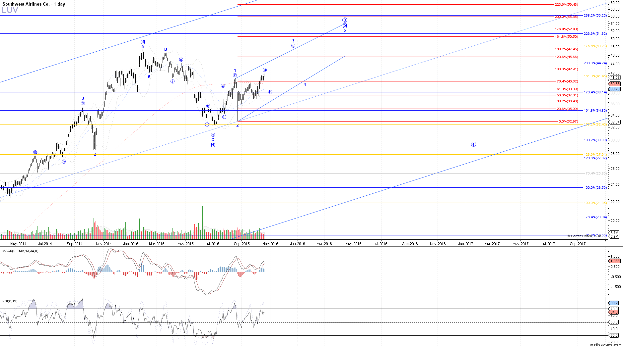Click the 60.00 price axis tick
This screenshot has height=347, width=623.
point(615,3)
